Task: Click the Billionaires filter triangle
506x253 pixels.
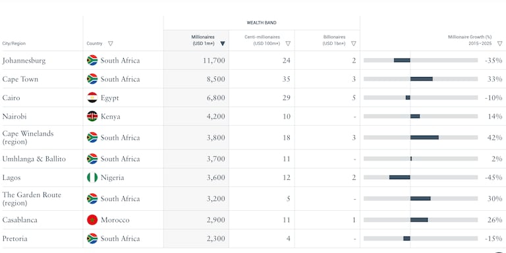Action: [354, 43]
